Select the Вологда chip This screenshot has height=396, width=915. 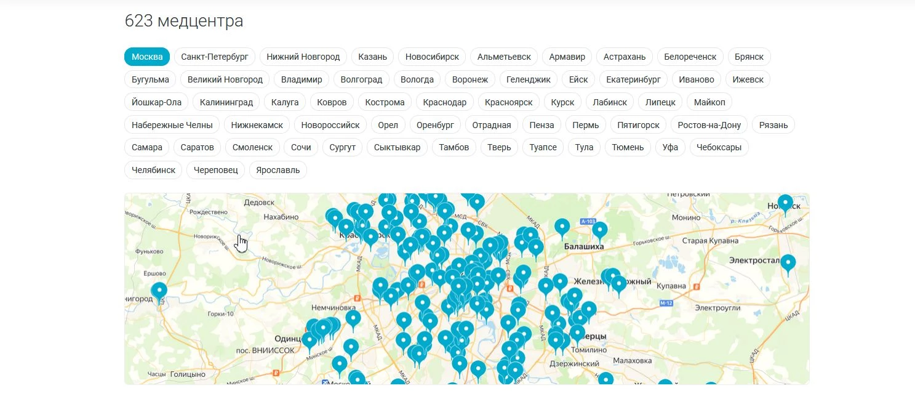click(x=417, y=79)
